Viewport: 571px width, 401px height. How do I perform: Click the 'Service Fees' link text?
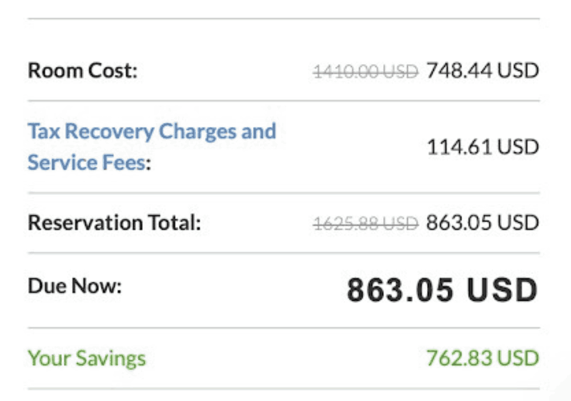pos(87,163)
